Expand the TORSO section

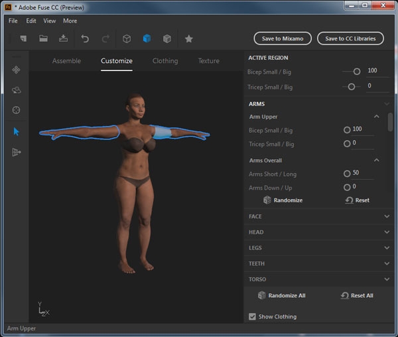click(x=386, y=279)
